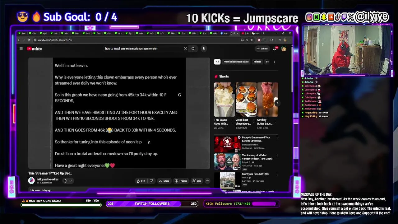Click the TikTok icon in the overlay

[337, 17]
